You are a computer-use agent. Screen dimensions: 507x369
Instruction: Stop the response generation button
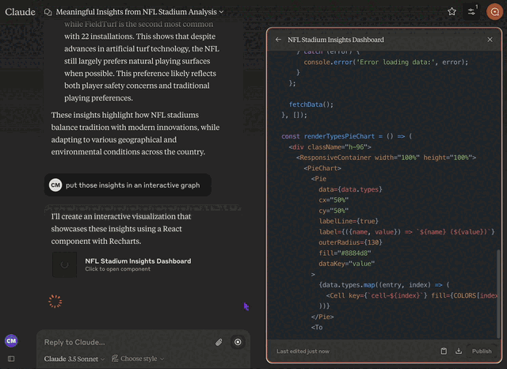pyautogui.click(x=238, y=342)
